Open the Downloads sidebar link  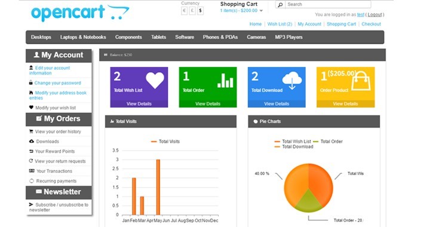(x=47, y=141)
